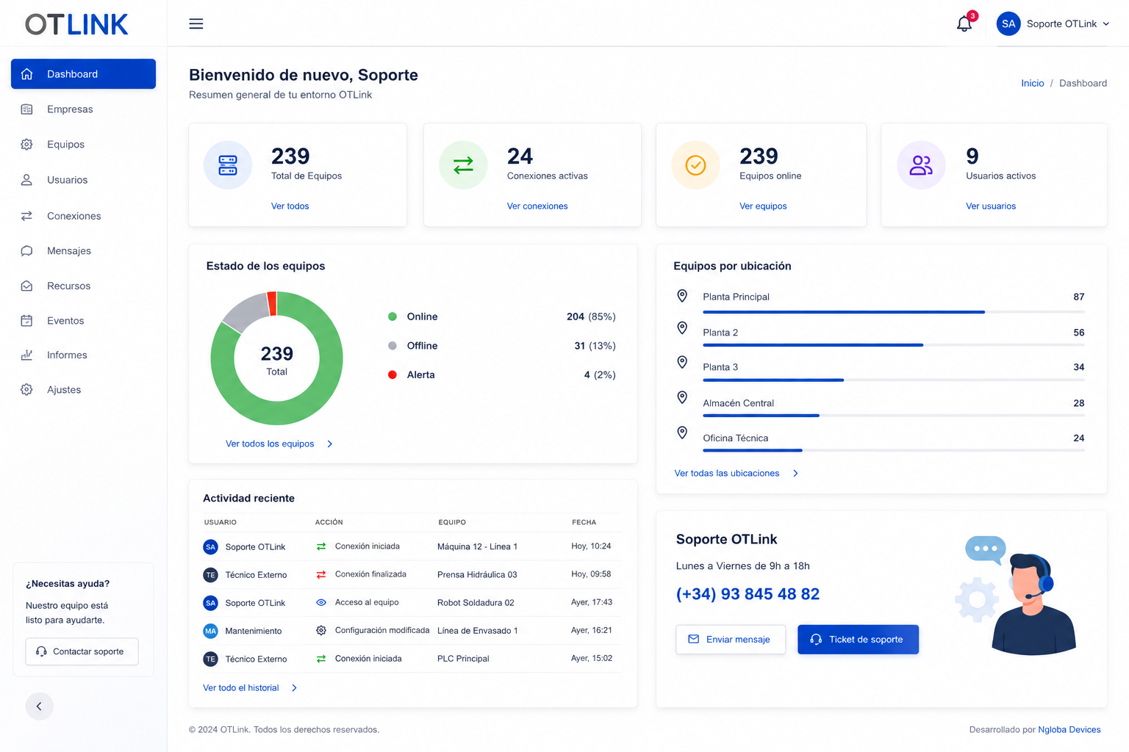The width and height of the screenshot is (1129, 752).
Task: Click Ver usuarios link
Action: point(991,206)
